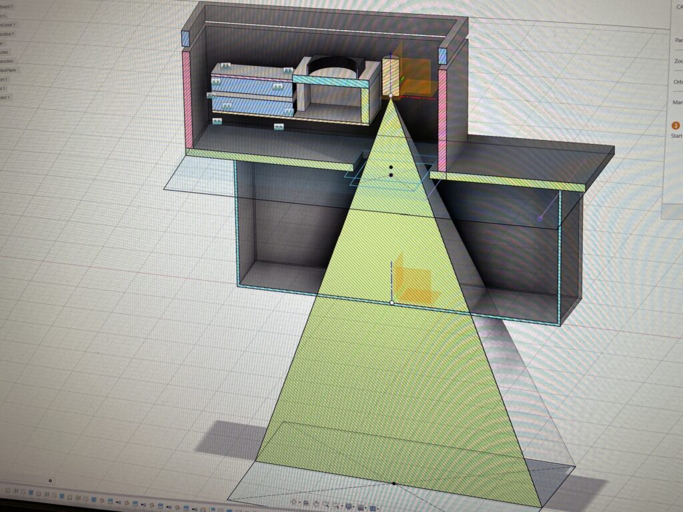Viewport: 683px width, 512px height.
Task: Select the Box:1 component in browser
Action: tap(7, 34)
